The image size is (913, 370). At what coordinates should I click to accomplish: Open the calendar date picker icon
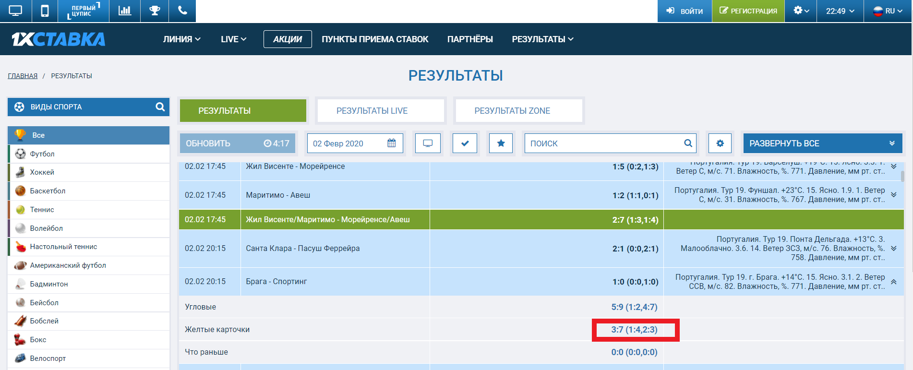click(392, 143)
